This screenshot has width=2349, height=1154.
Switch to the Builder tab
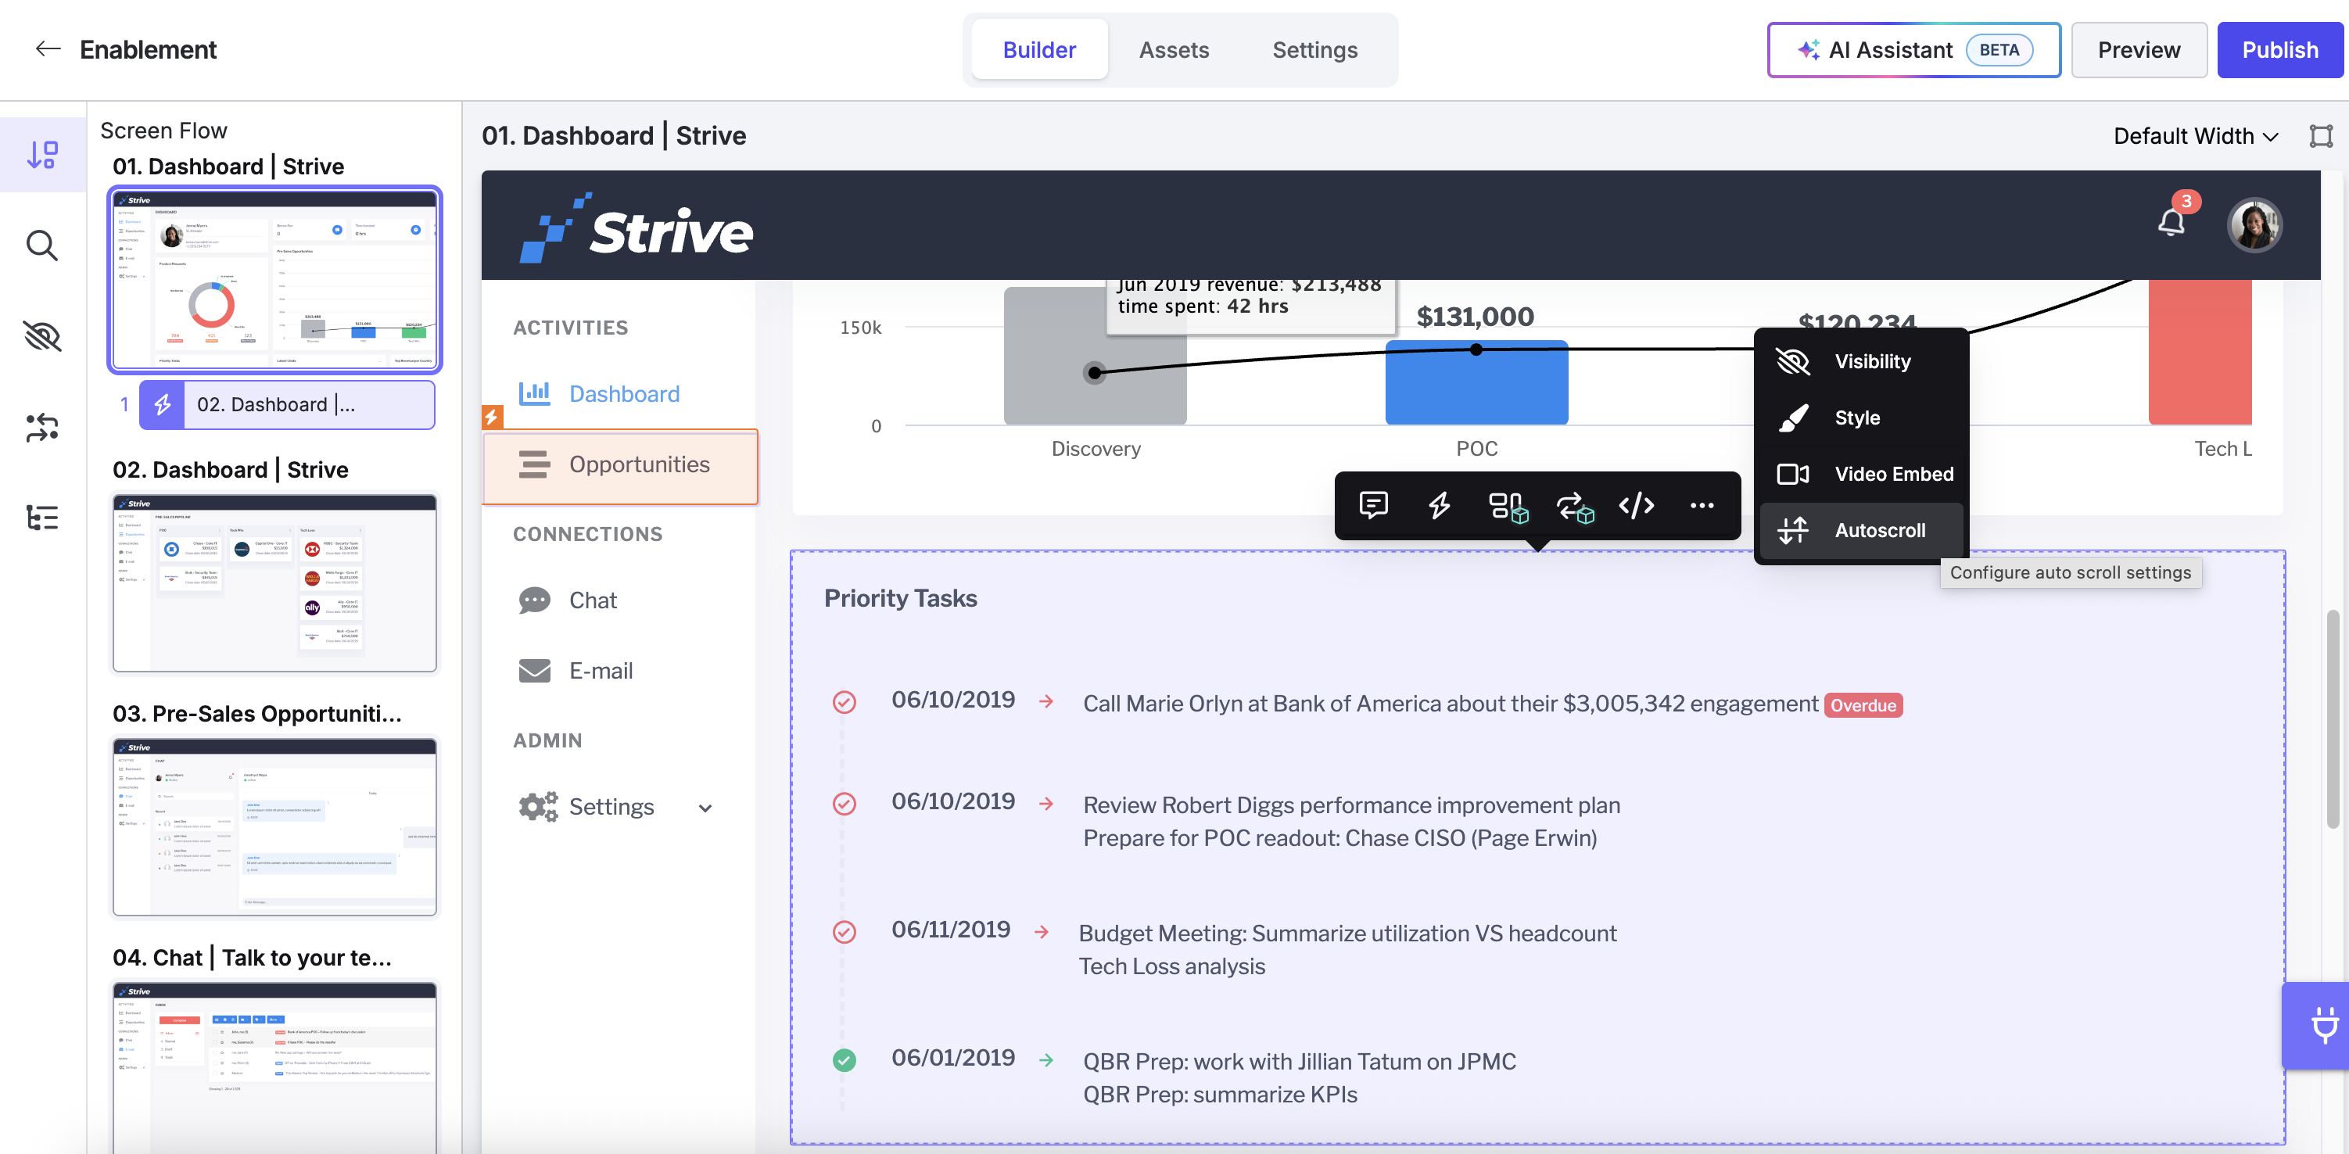pyautogui.click(x=1038, y=50)
